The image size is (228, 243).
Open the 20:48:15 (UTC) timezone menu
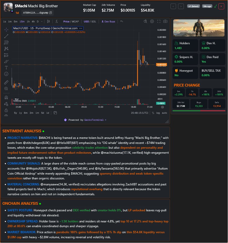click(x=139, y=113)
